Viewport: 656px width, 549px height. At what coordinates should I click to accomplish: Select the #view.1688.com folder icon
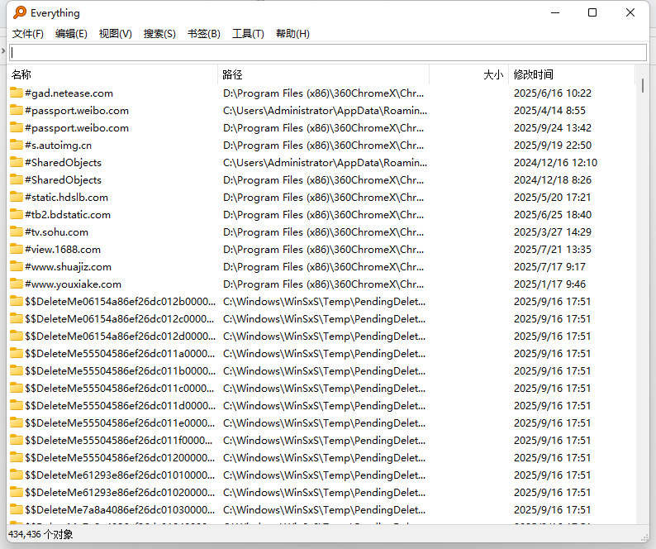coord(17,249)
